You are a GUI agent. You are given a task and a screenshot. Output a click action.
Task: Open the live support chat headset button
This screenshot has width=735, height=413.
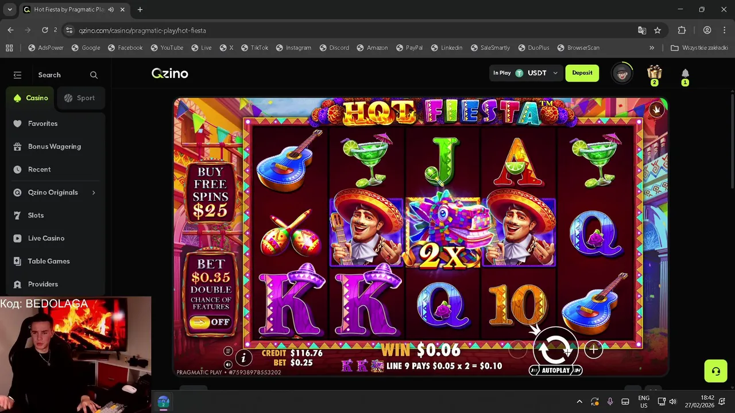[x=715, y=371]
